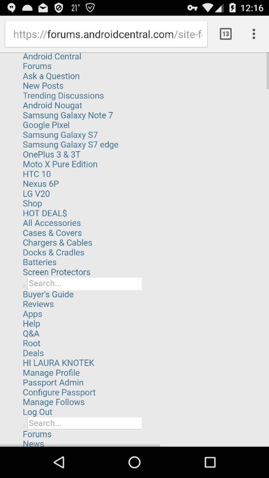269x478 pixels.
Task: Tap the URL address bar
Action: pyautogui.click(x=106, y=34)
